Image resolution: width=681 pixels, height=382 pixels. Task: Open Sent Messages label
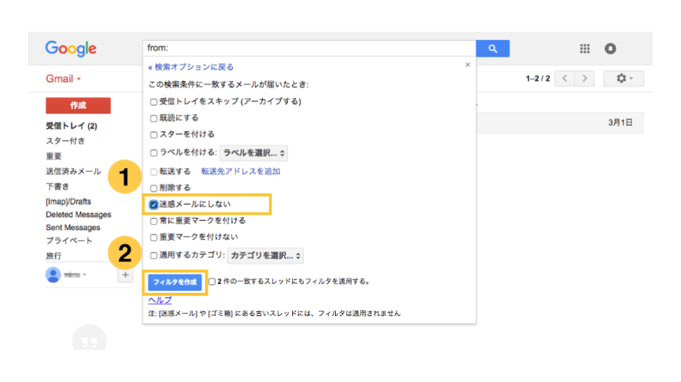pyautogui.click(x=73, y=228)
